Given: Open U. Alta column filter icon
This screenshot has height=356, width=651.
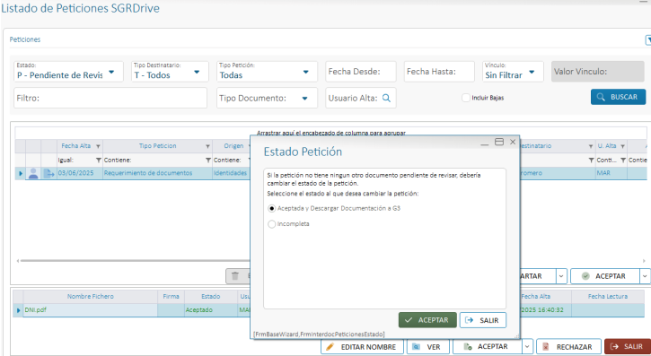Looking at the screenshot, I should coord(622,146).
